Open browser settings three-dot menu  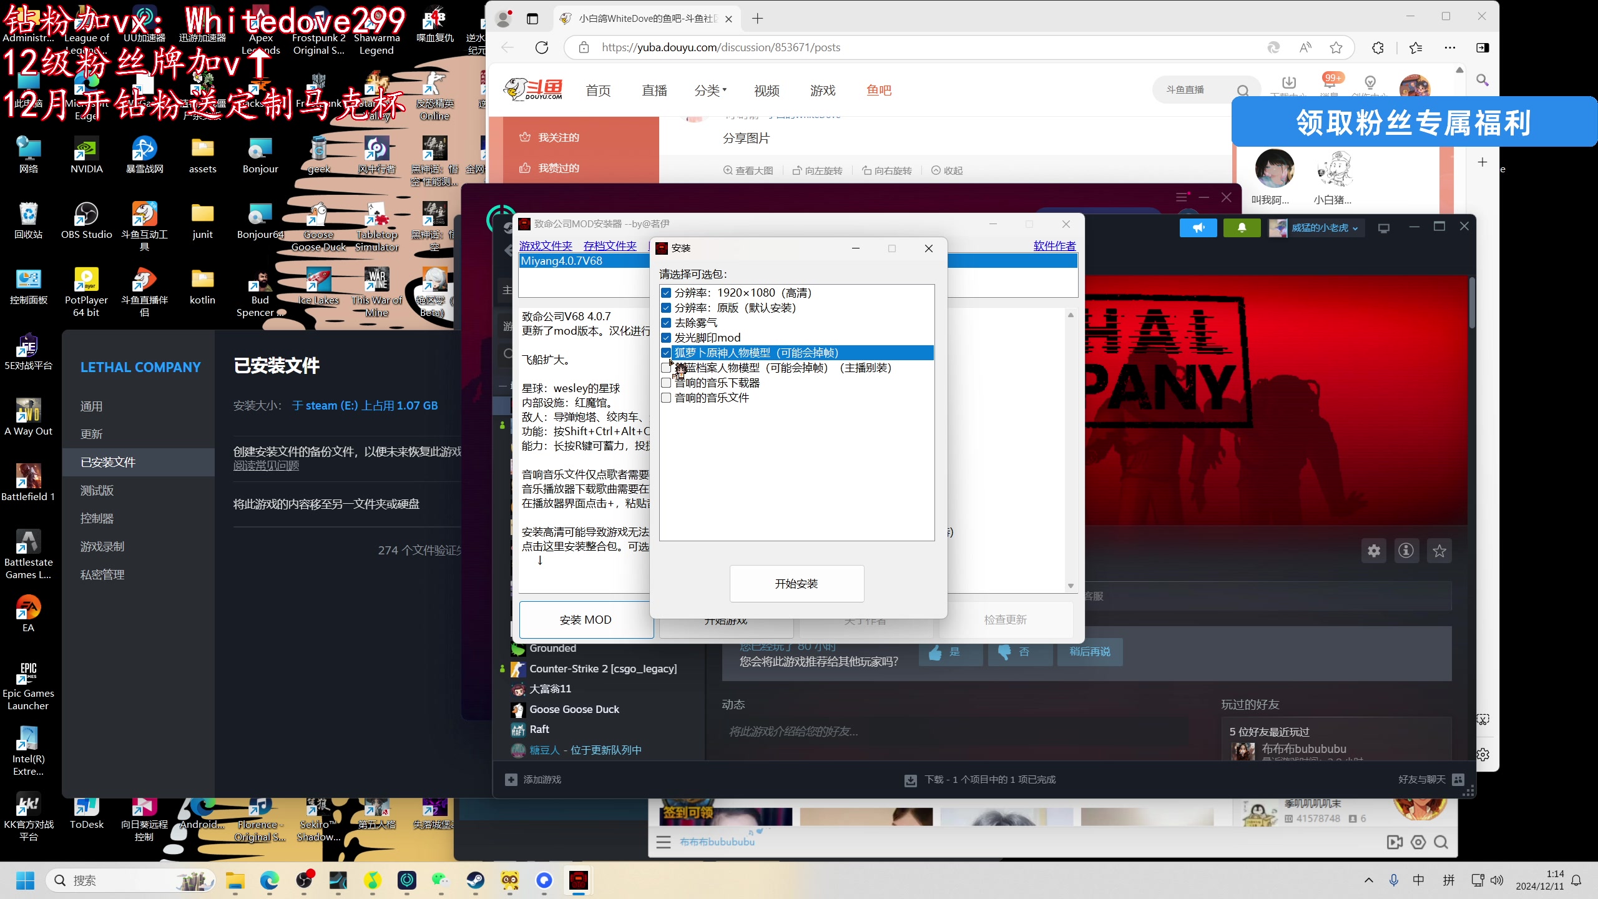click(x=1449, y=47)
